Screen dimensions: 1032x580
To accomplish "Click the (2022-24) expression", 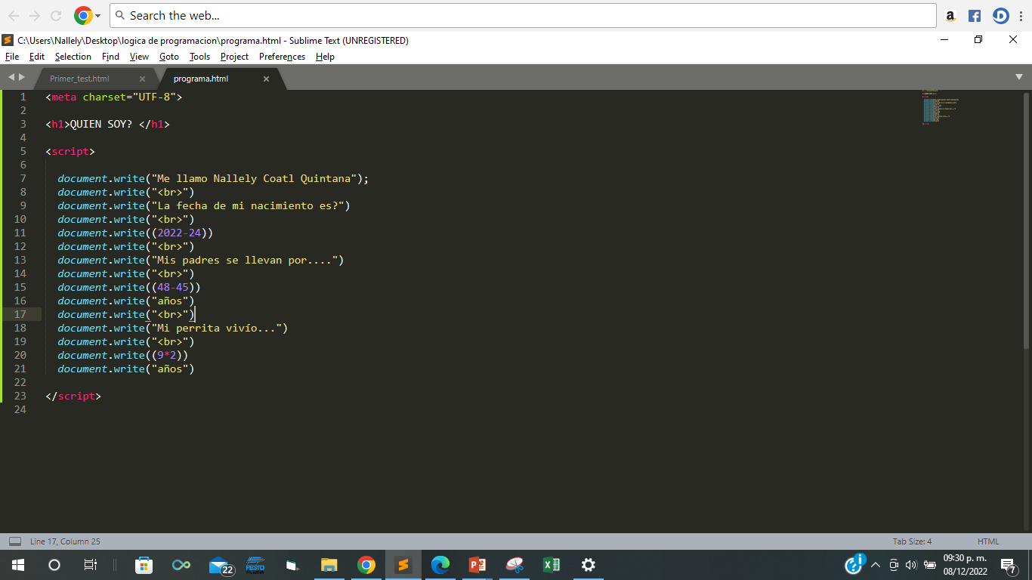I will pos(182,233).
